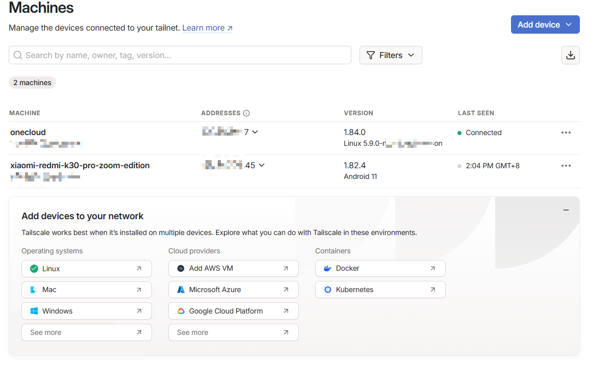Click the download/export machines icon
Screen dimensions: 614x365
pyautogui.click(x=570, y=55)
